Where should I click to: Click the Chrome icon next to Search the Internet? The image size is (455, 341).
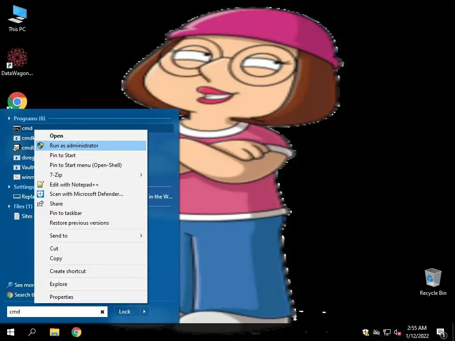[x=10, y=295]
